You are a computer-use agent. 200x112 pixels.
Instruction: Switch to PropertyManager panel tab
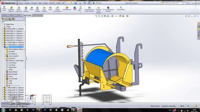tap(6, 19)
